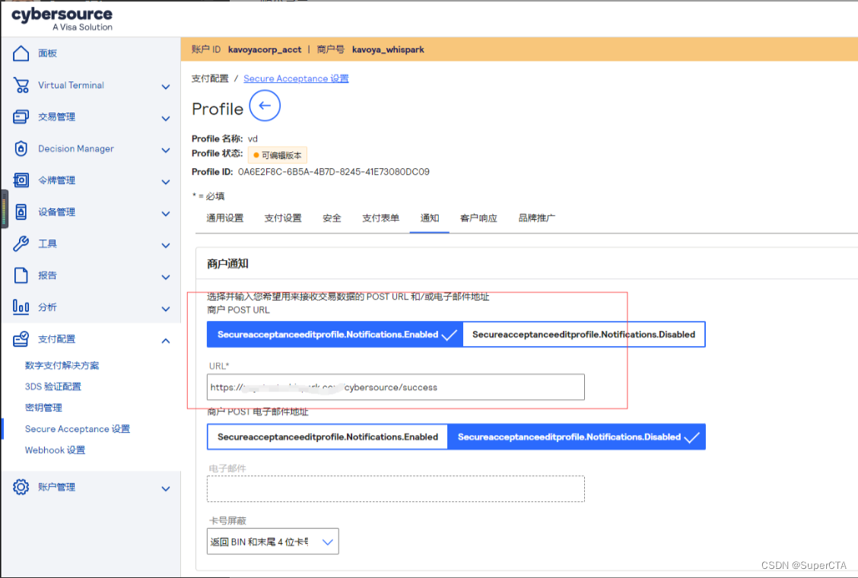The image size is (858, 578).
Task: Collapse the 支付配置 menu chevron
Action: [x=166, y=341]
